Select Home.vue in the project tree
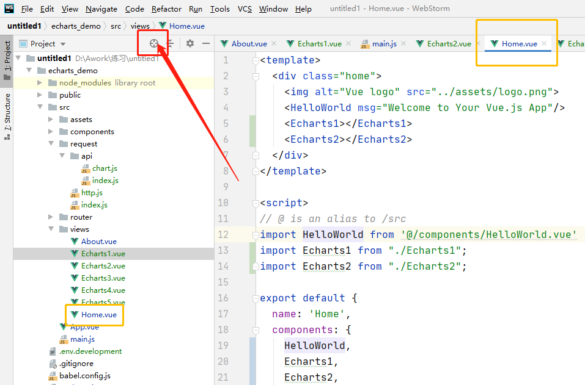This screenshot has width=585, height=385. pos(99,315)
